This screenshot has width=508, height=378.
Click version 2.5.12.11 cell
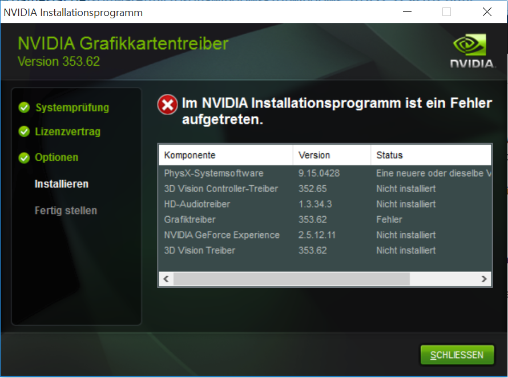coord(317,235)
